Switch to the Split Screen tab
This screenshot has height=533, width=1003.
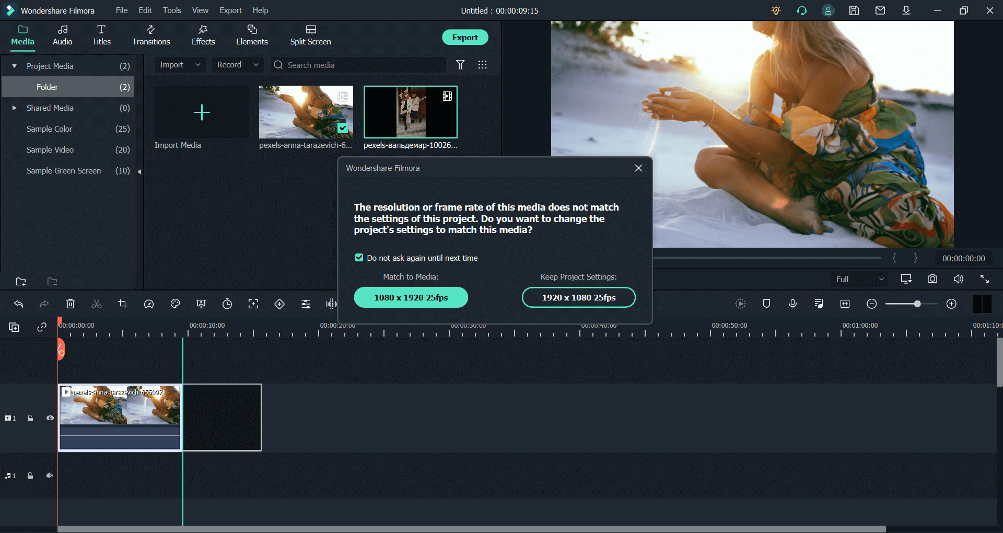point(311,36)
